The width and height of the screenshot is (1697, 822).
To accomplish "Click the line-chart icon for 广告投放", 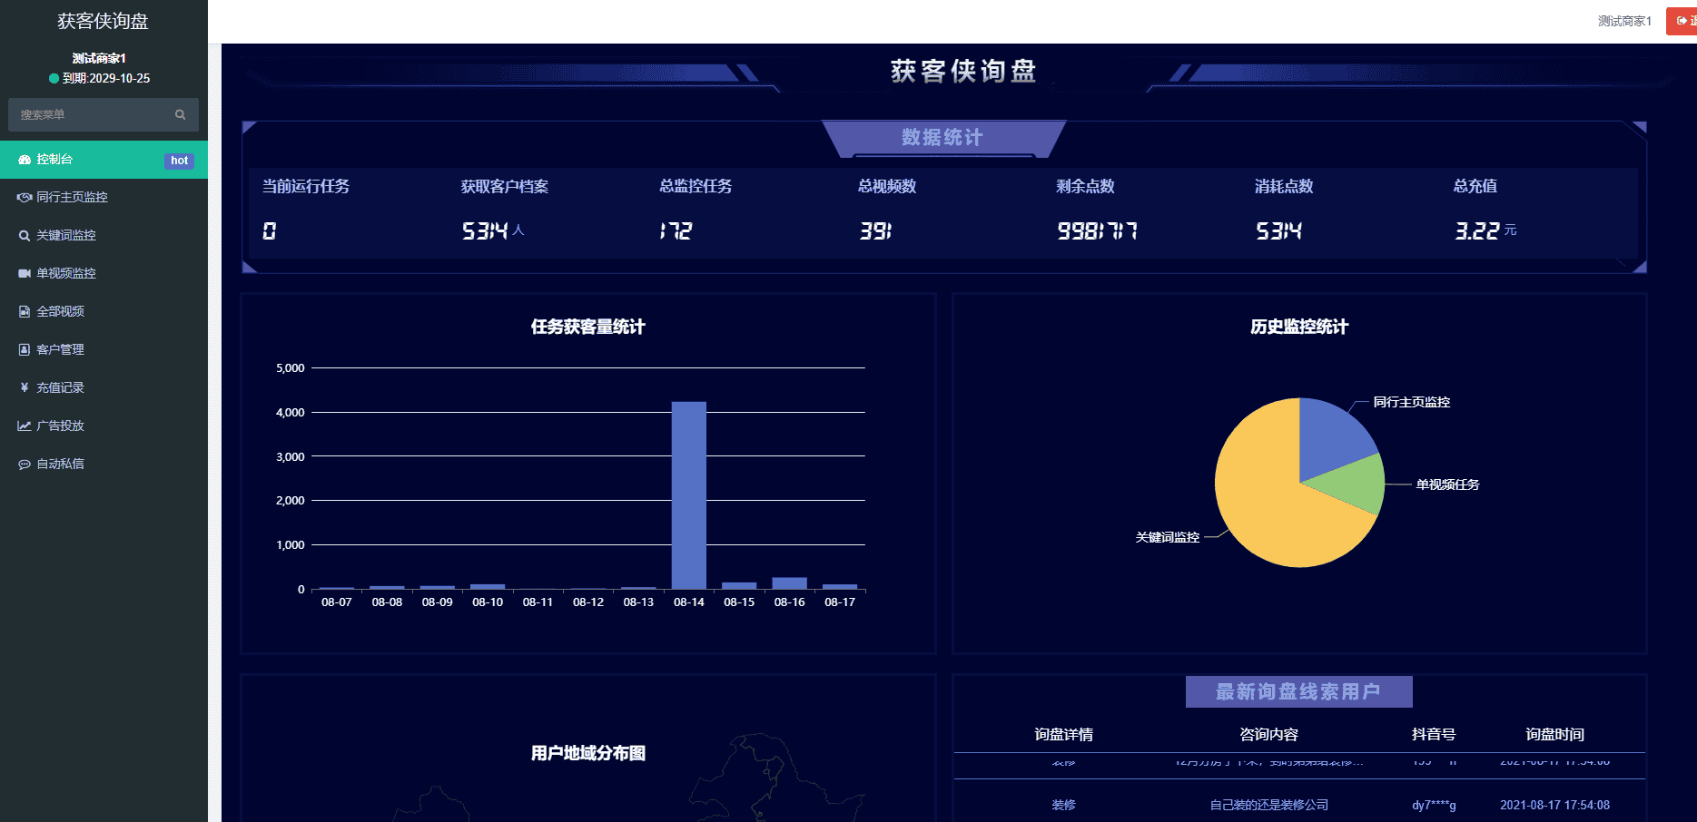I will [x=24, y=426].
